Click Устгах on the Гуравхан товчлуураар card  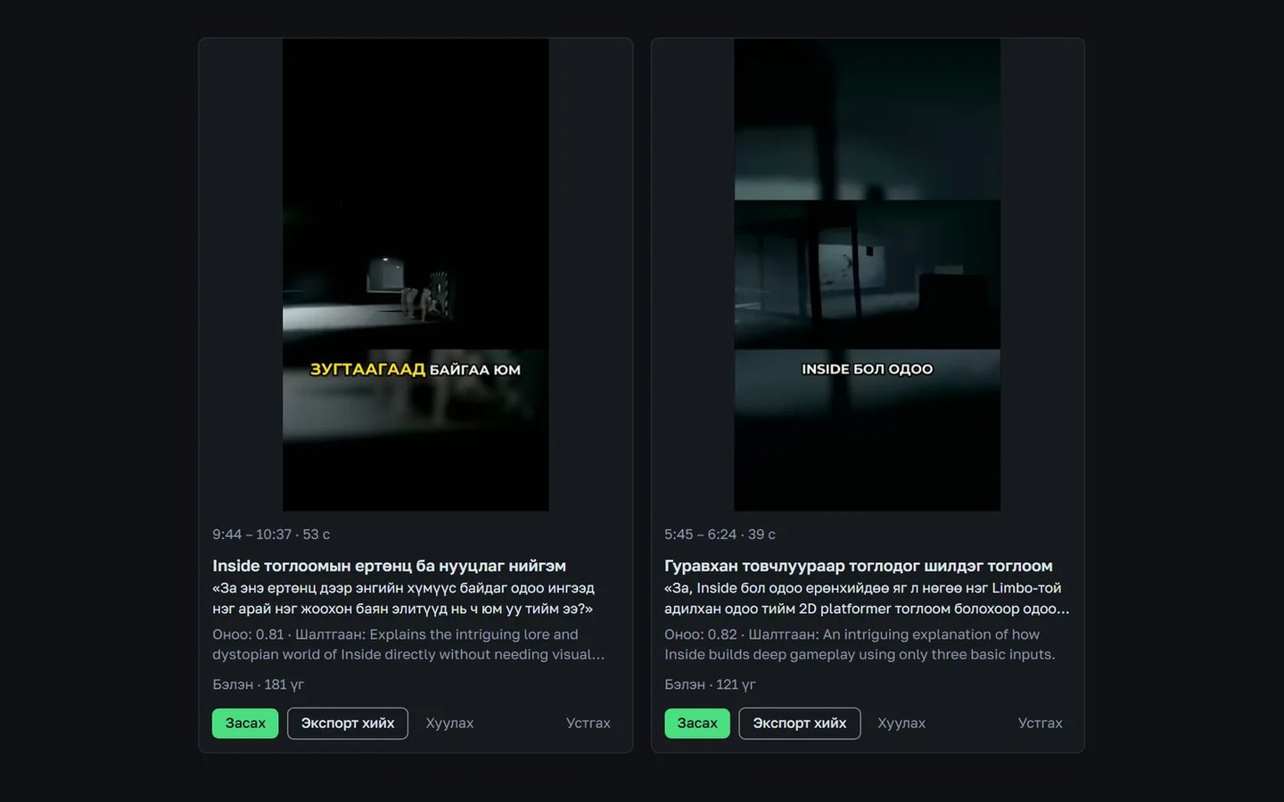point(1041,723)
